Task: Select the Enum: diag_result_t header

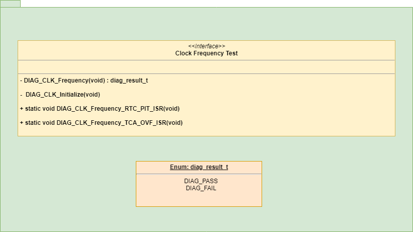Action: pos(199,167)
